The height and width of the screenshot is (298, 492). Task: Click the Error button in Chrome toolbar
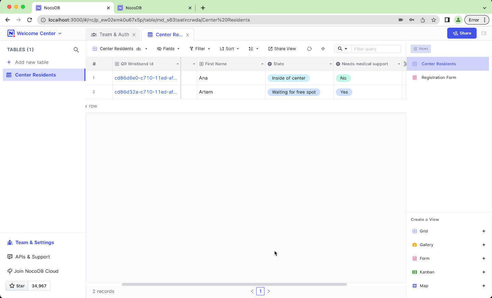pos(477,20)
